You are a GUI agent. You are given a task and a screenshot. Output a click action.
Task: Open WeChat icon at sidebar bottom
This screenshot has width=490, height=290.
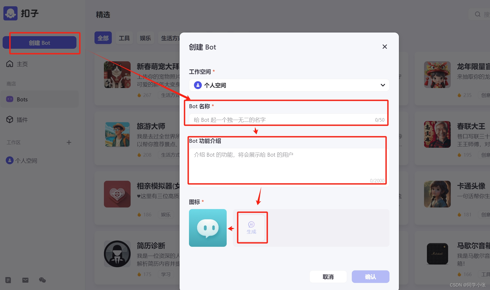click(42, 280)
